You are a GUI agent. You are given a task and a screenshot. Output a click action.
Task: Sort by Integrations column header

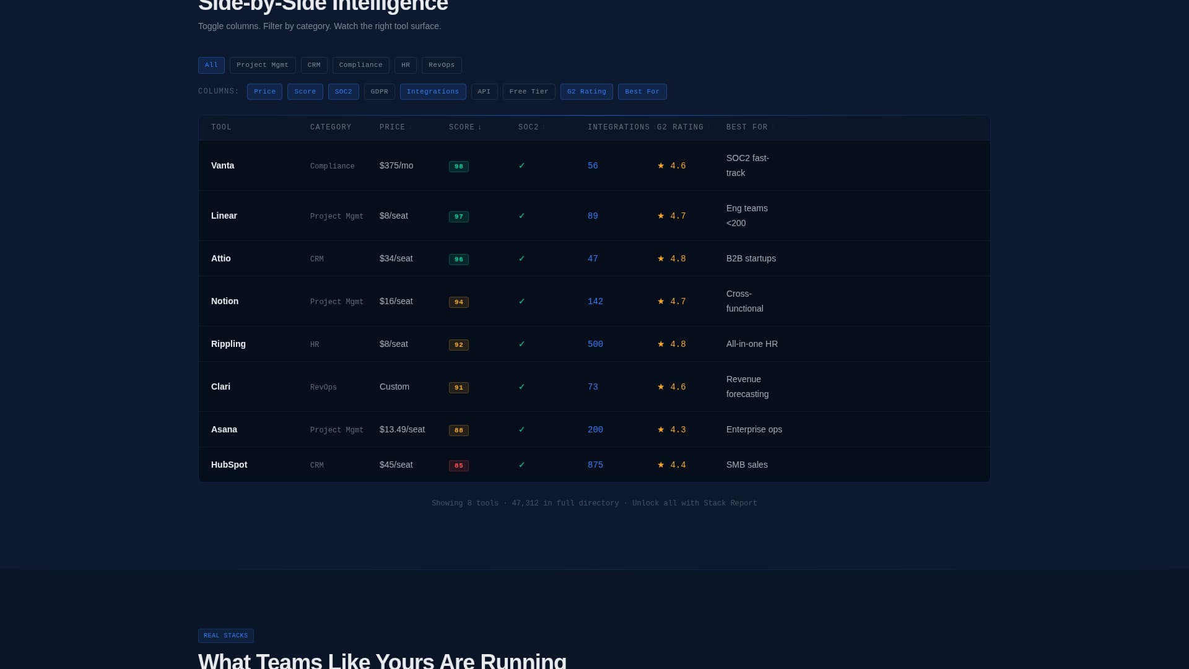pyautogui.click(x=619, y=128)
